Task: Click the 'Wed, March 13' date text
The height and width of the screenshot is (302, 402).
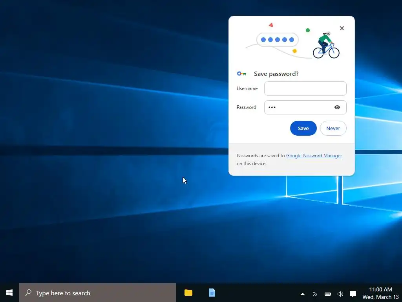Action: tap(380, 297)
